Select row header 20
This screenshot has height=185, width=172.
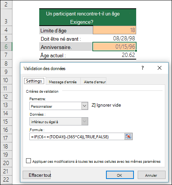[x=6, y=163]
